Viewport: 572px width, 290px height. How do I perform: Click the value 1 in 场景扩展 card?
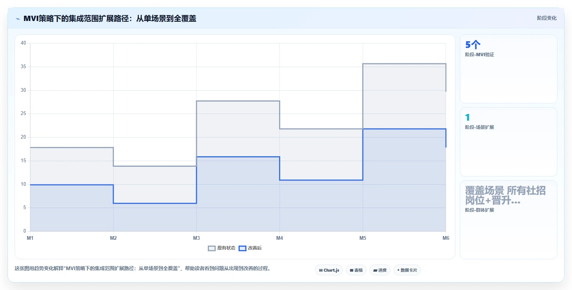467,118
